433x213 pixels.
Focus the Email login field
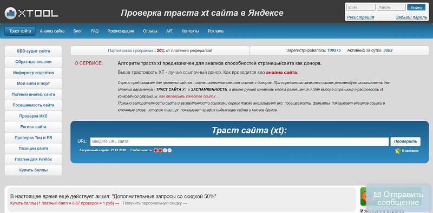360,8
